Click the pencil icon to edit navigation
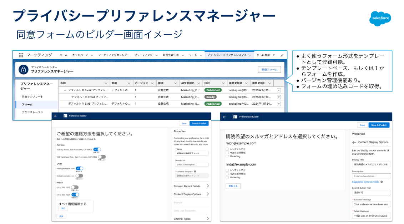Screen dimensions: 404x224 point(282,55)
